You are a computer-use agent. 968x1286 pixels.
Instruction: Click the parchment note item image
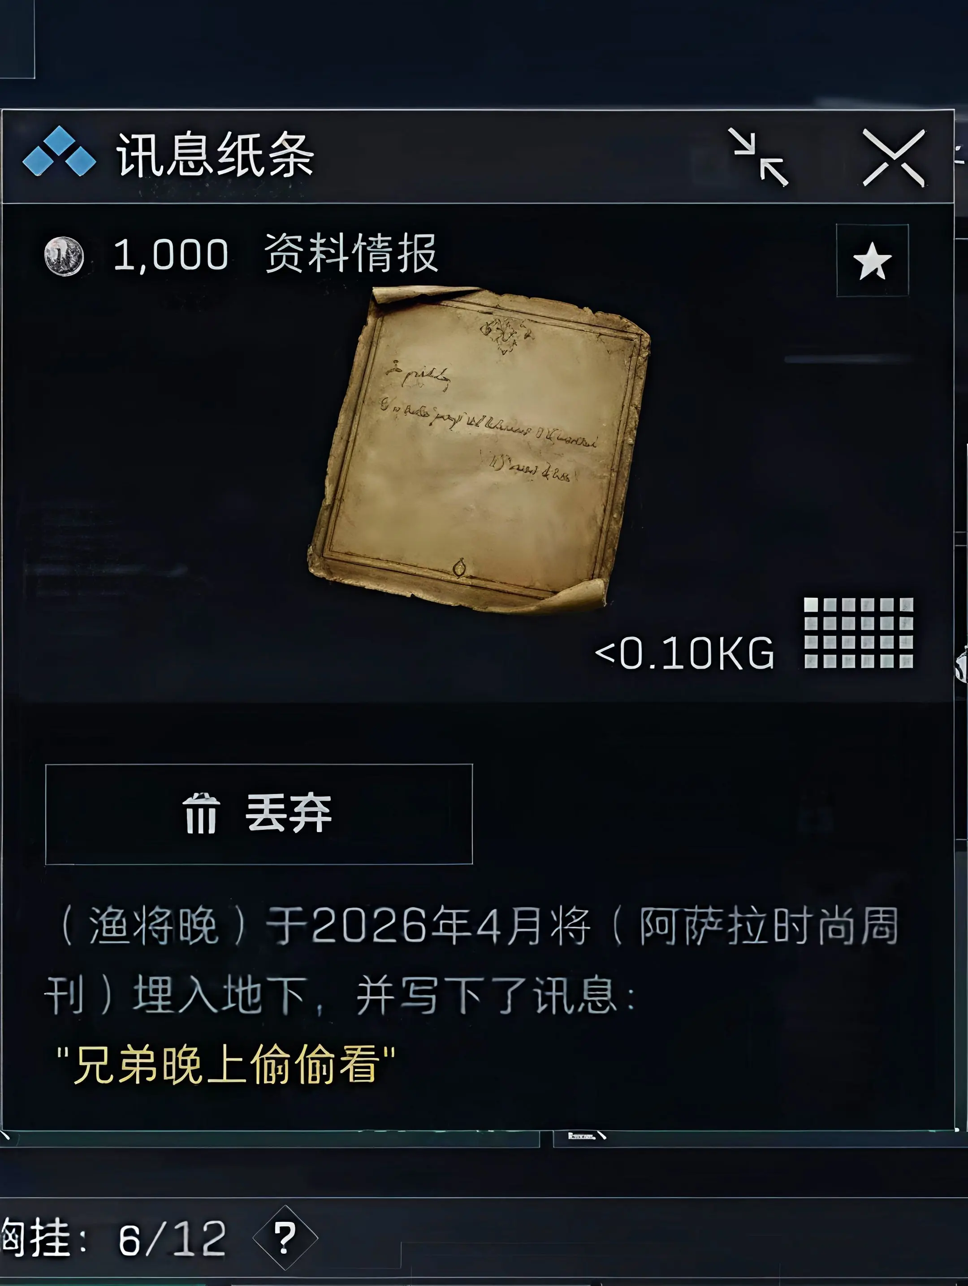tap(479, 450)
